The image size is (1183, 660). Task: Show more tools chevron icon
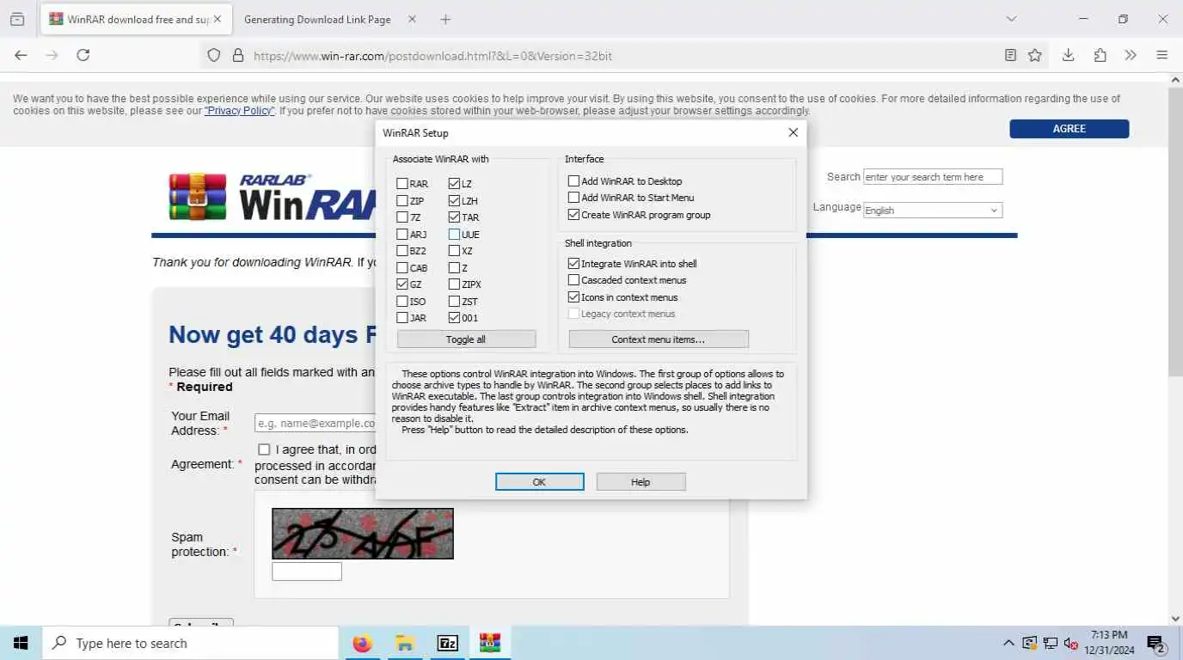1131,55
